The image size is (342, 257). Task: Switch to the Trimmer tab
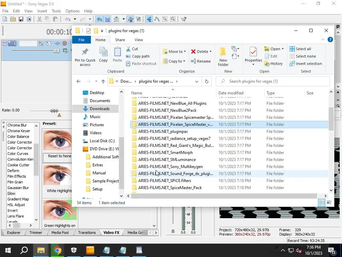pos(35,233)
